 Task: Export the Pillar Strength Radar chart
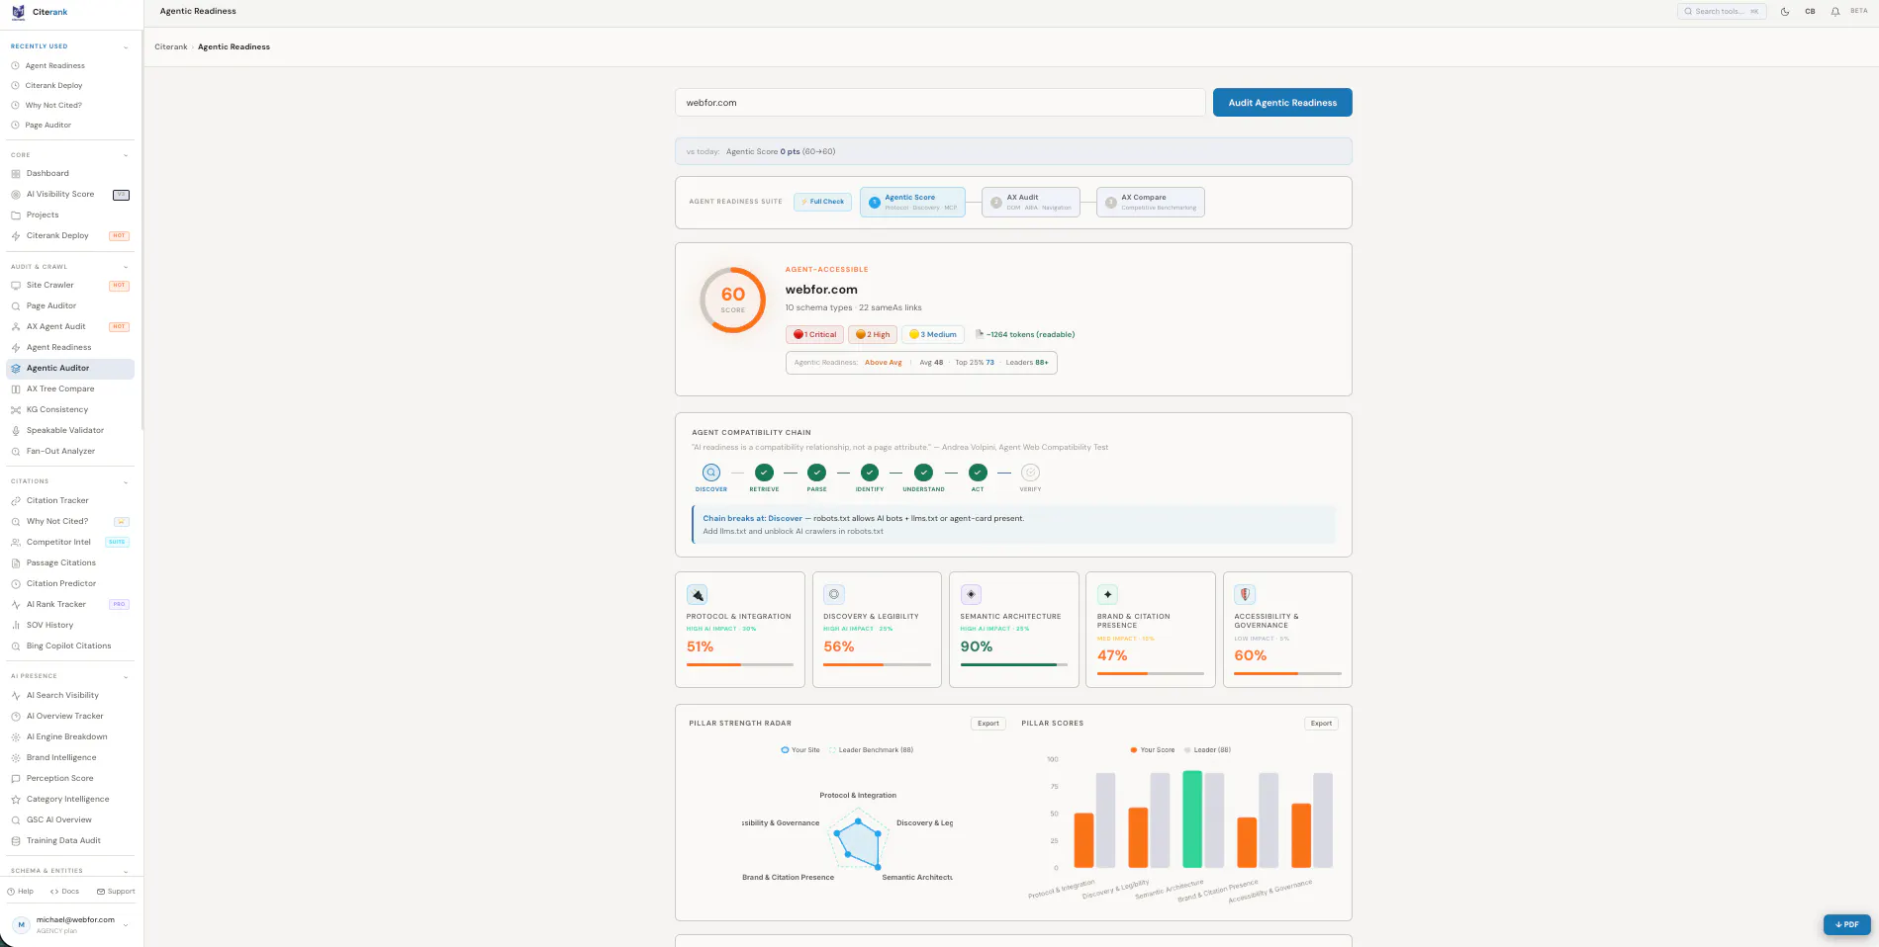coord(988,724)
